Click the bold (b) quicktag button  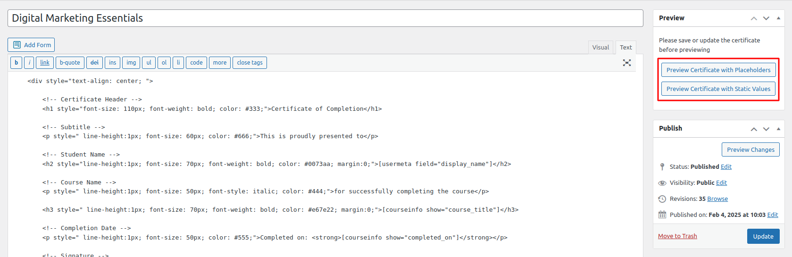click(16, 63)
